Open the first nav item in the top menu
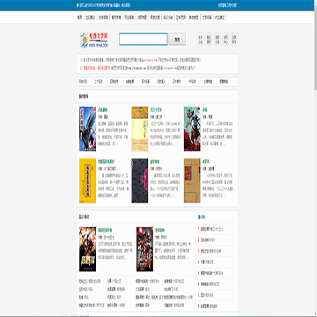 tap(79, 18)
